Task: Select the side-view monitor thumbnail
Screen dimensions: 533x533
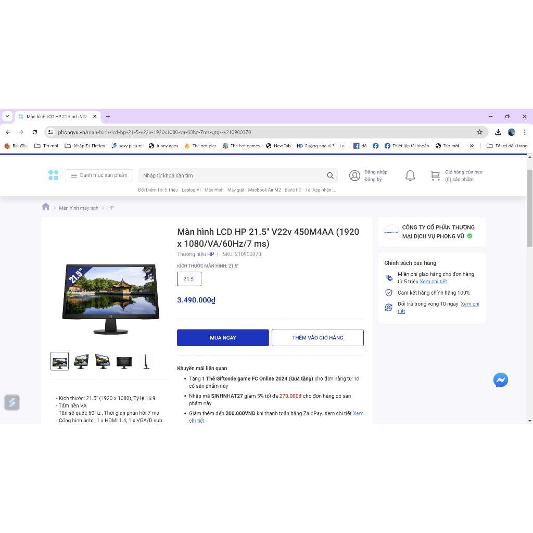Action: point(146,361)
